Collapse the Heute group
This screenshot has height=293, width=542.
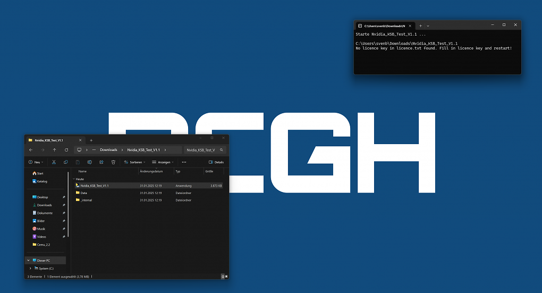74,179
